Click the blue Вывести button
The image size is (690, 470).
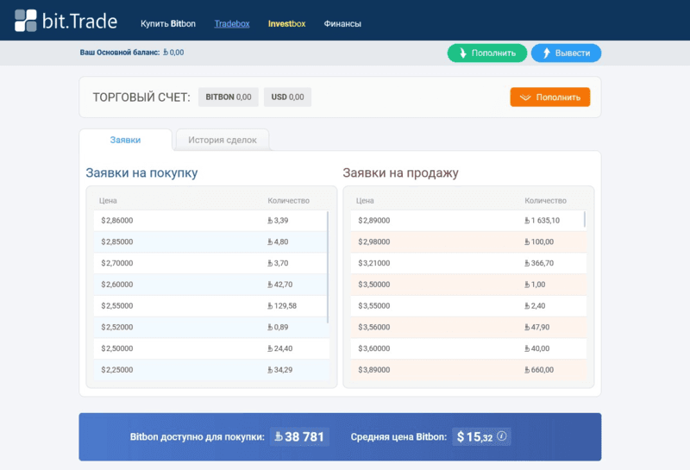coord(567,53)
